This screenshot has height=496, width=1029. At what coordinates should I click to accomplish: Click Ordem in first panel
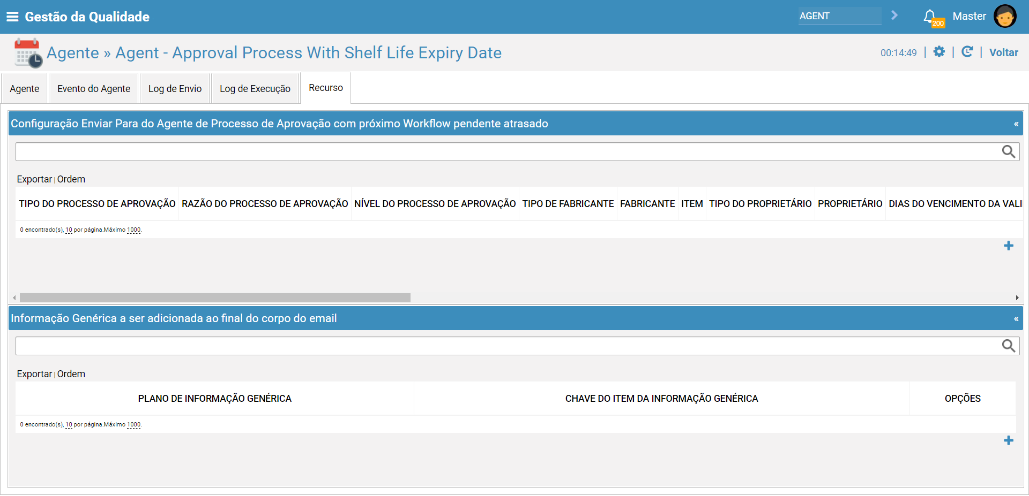tap(71, 179)
